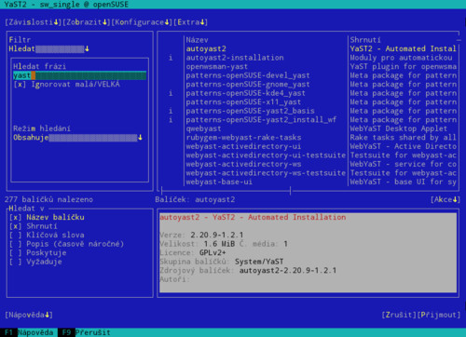Click installed status 'i' of patterns-openSUSE-yast2_basis
This screenshot has width=466, height=337.
click(171, 111)
